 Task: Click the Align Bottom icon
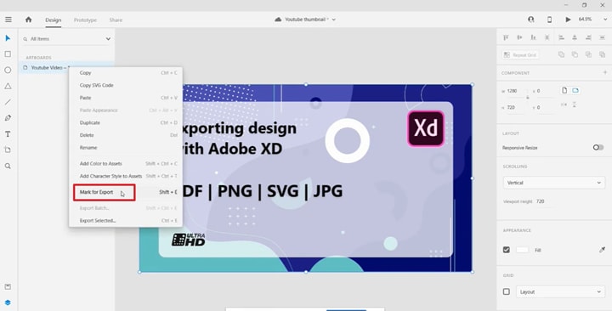[x=533, y=37]
